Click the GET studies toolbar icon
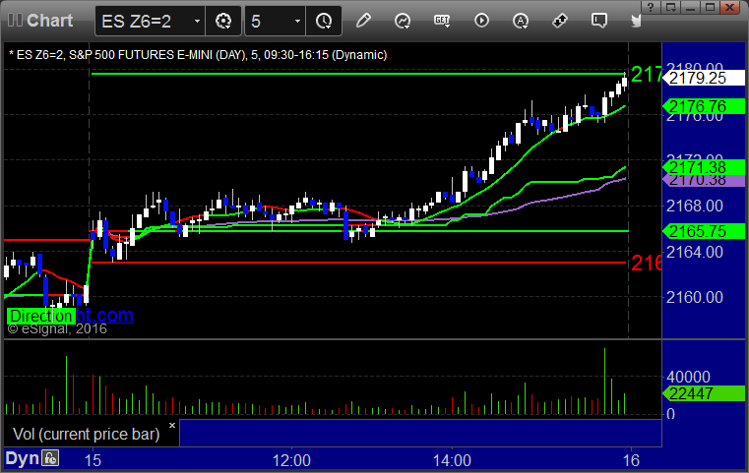The image size is (749, 473). (442, 21)
